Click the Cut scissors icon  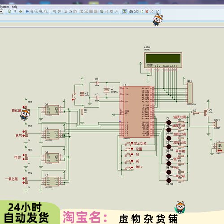tap(65, 12)
